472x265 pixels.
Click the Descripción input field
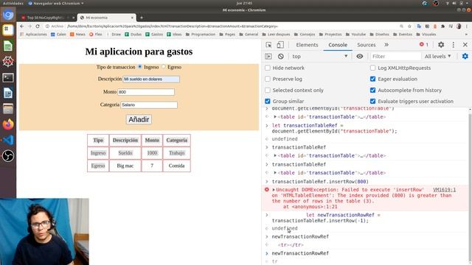tap(151, 79)
